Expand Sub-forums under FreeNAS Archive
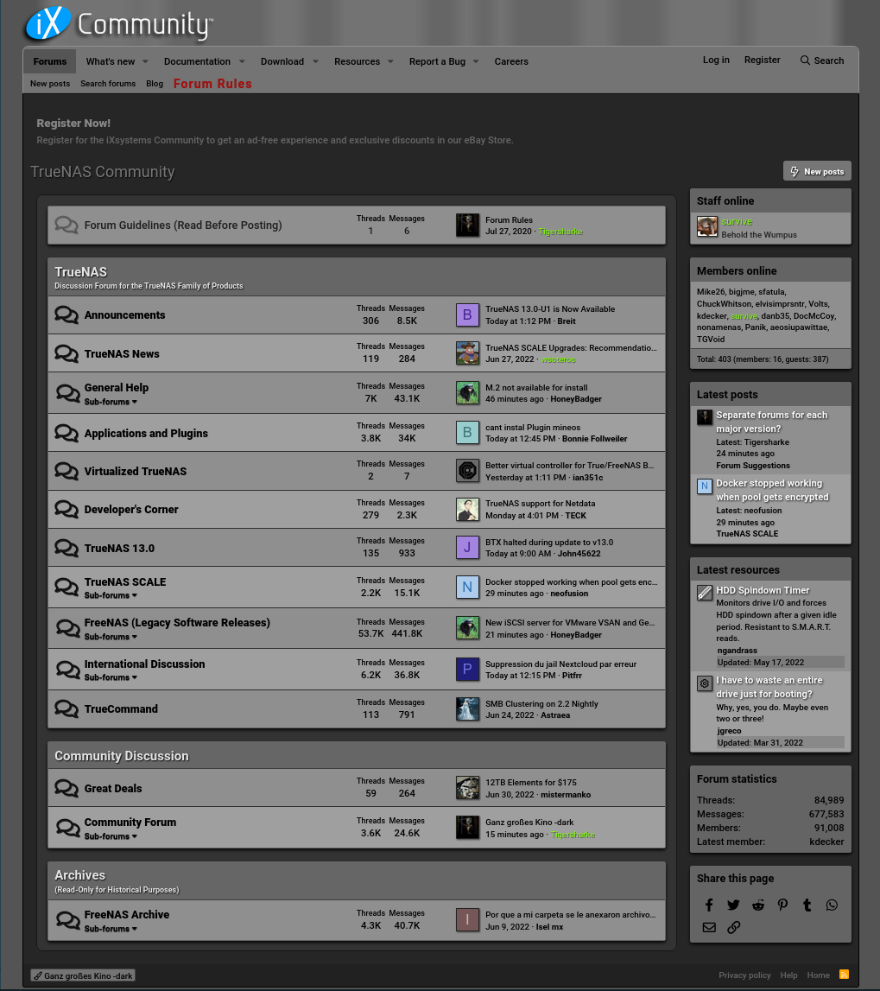 [111, 929]
